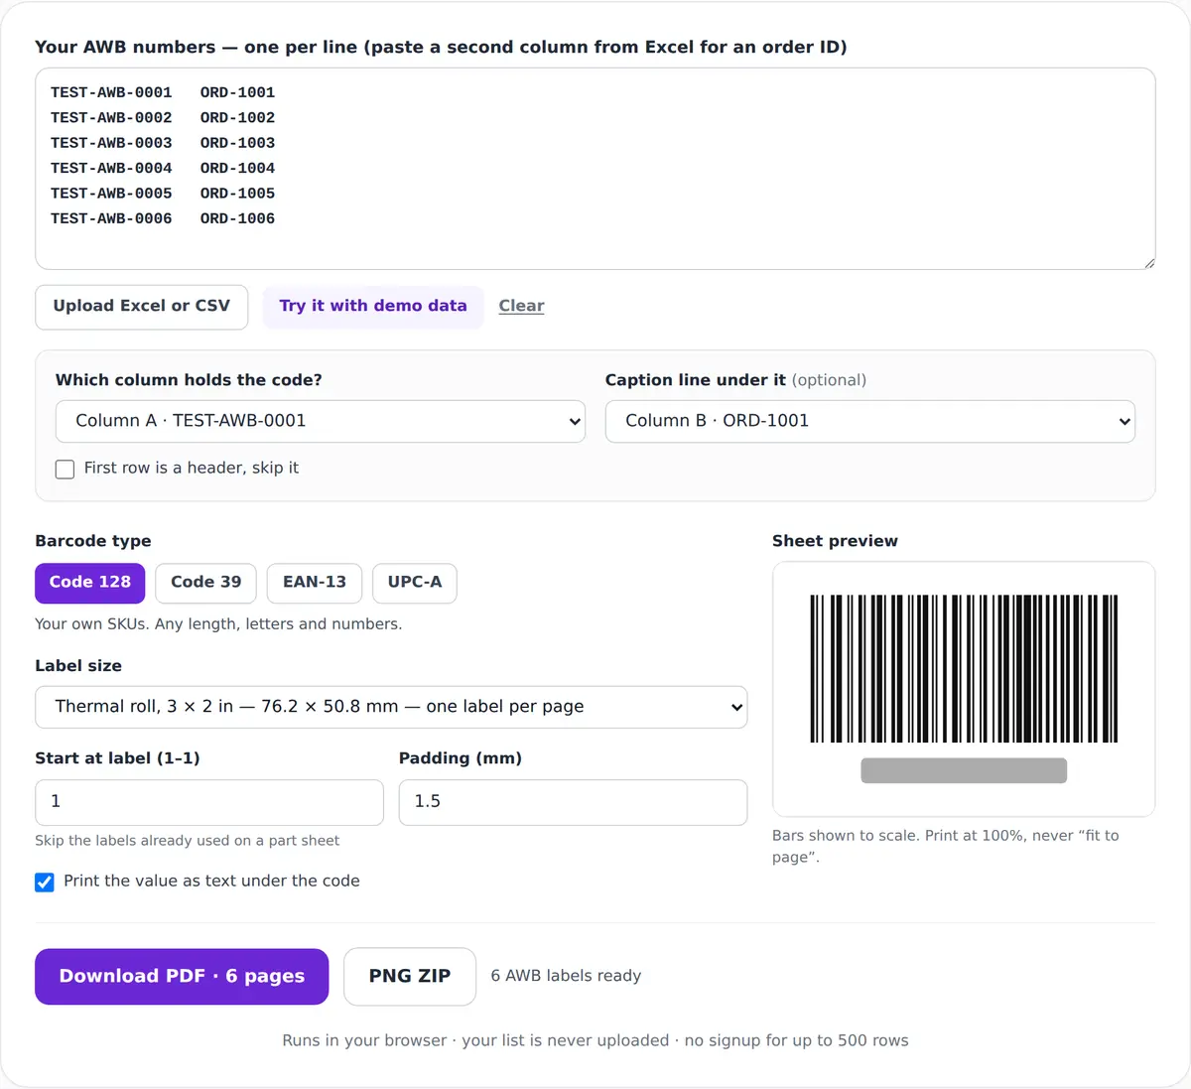
Task: Select Code 128 barcode type
Action: 90,583
